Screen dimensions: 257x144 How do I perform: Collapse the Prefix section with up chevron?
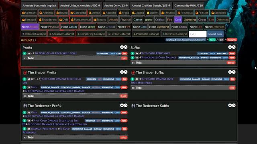tap(126, 47)
